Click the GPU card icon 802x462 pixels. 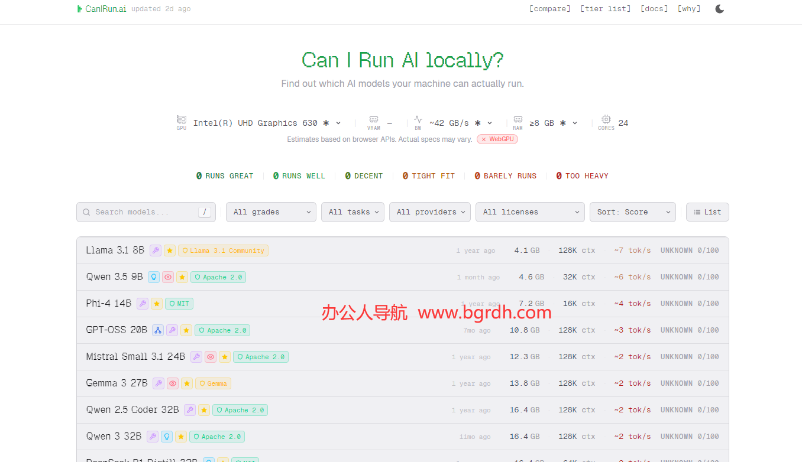[x=182, y=119]
